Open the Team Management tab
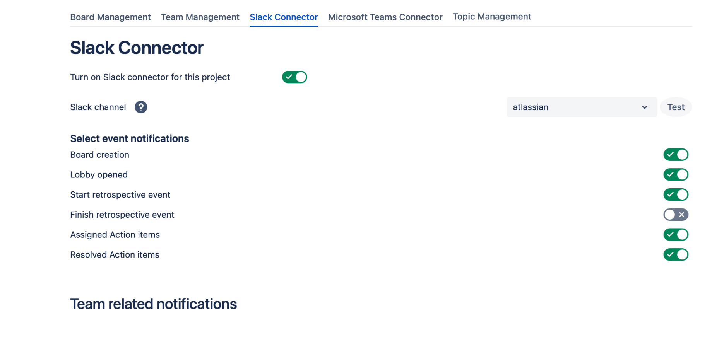The height and width of the screenshot is (348, 712). point(200,17)
